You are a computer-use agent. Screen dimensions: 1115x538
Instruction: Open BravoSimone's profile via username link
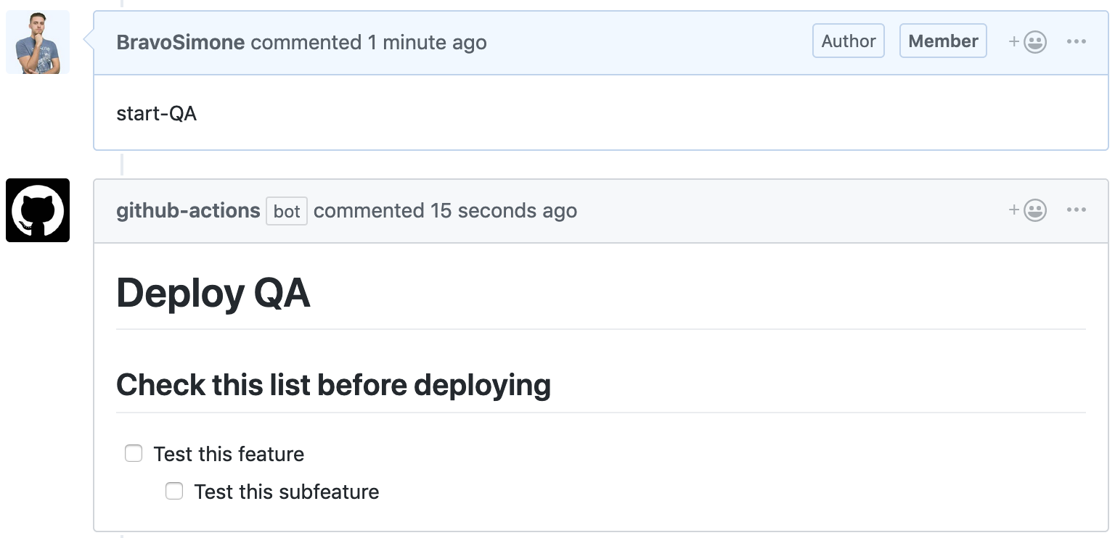pos(180,42)
